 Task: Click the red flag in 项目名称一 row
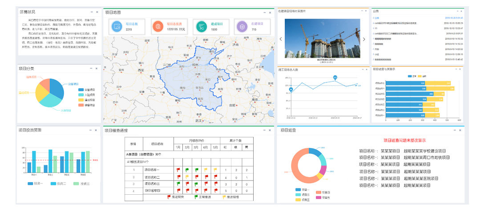point(178,170)
